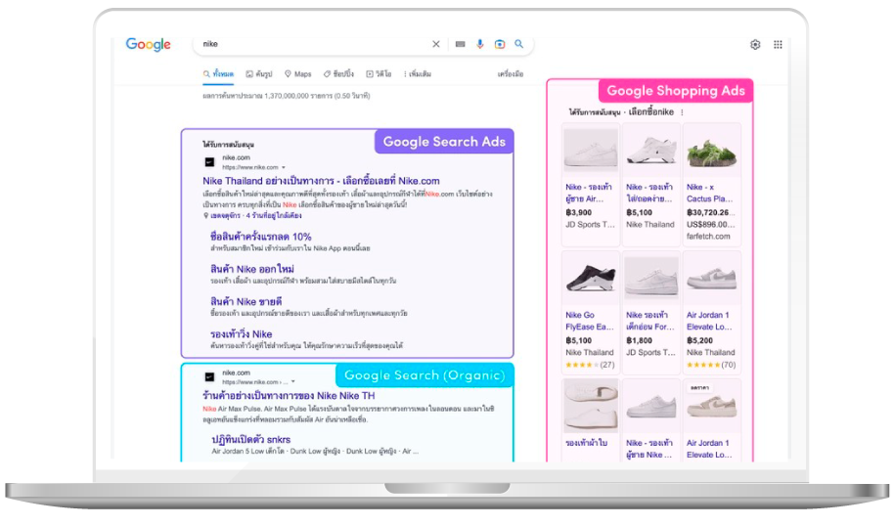Click in the search field containing nike
The height and width of the screenshot is (526, 894).
[x=313, y=44]
